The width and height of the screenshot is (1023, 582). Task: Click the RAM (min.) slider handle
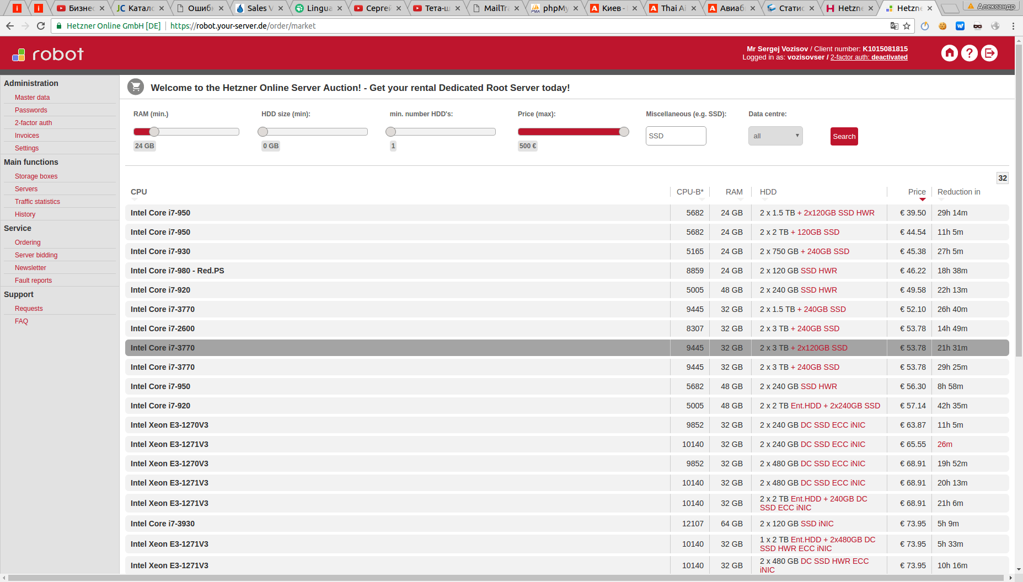[154, 132]
